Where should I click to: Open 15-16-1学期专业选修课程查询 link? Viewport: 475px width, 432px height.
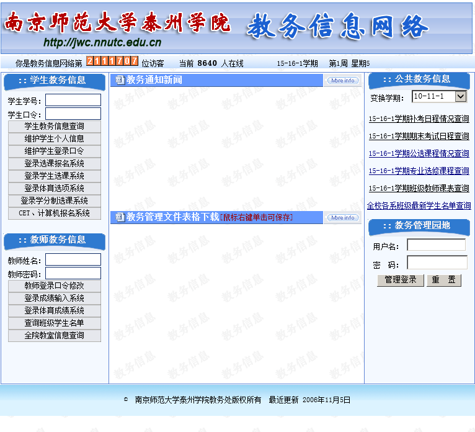click(x=419, y=171)
